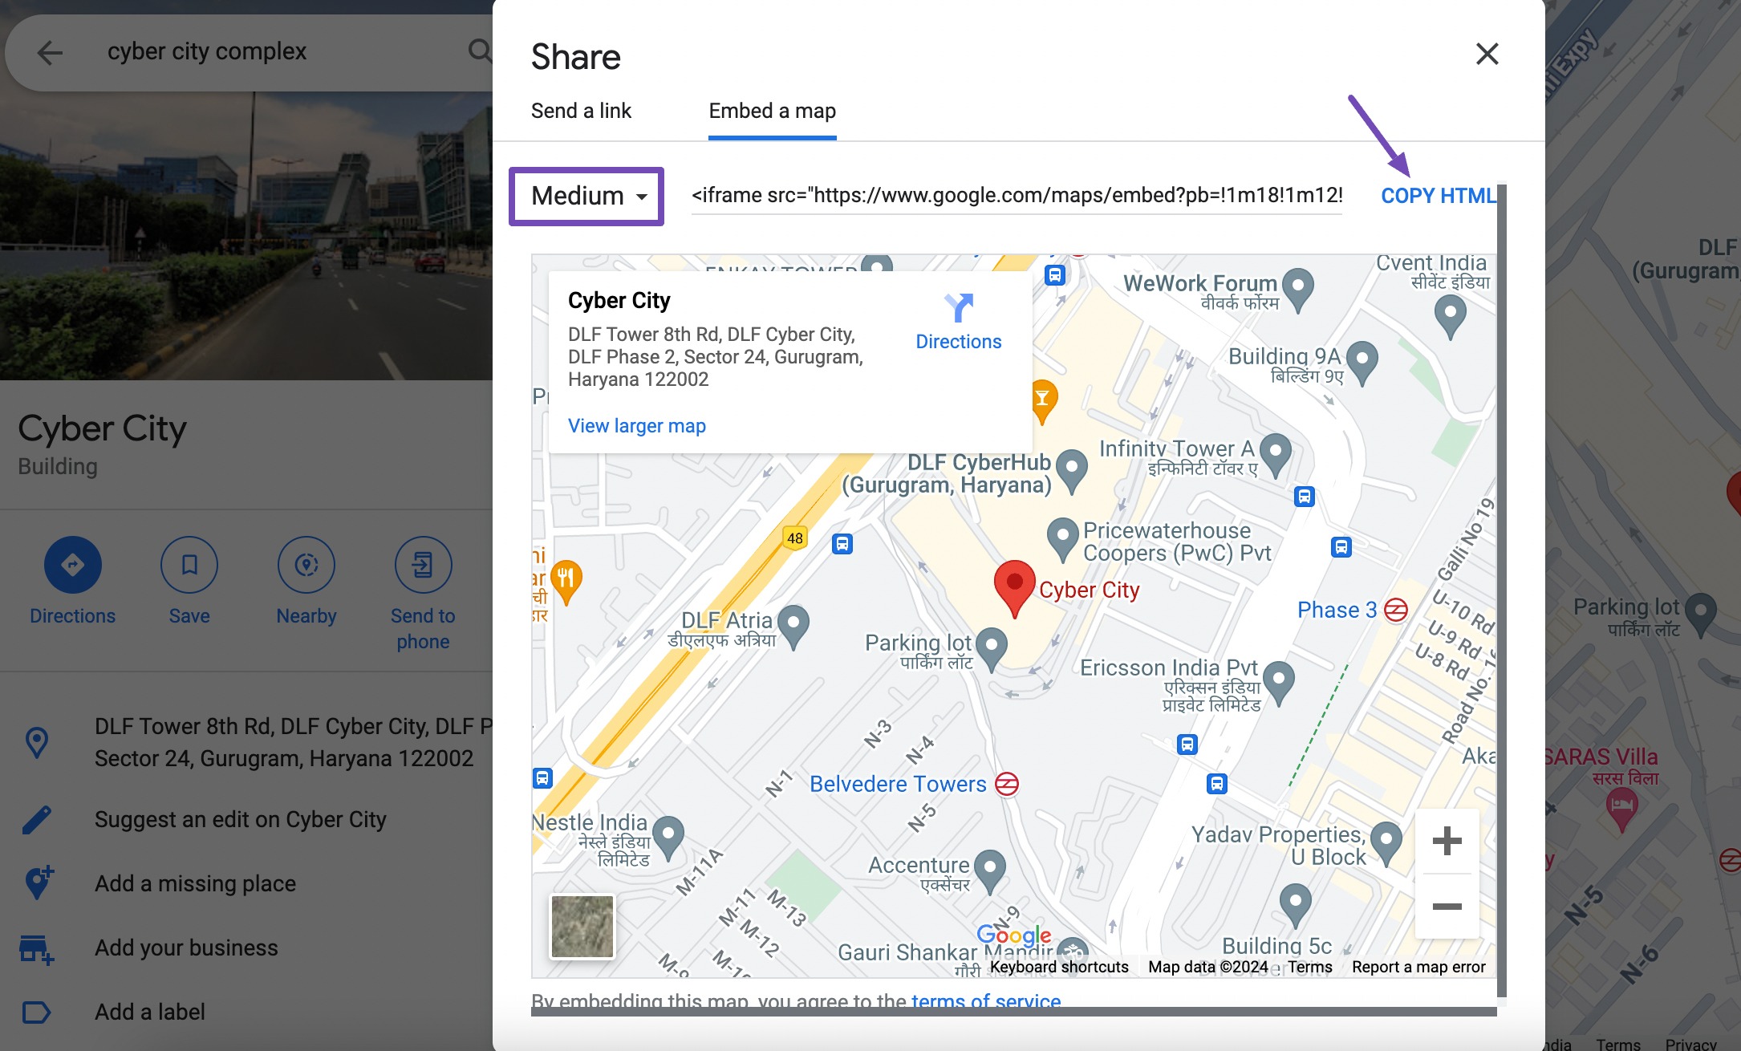This screenshot has width=1741, height=1051.
Task: Click the Save bookmark button
Action: (x=189, y=582)
